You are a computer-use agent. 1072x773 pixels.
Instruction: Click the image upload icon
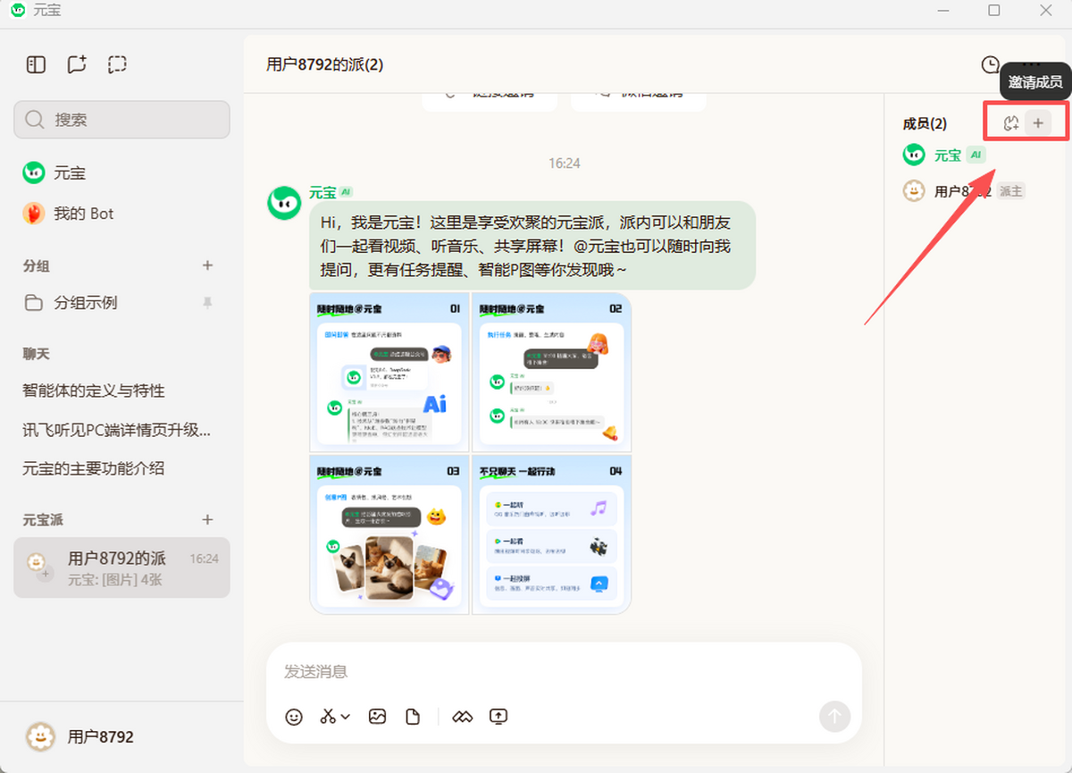[x=378, y=717]
